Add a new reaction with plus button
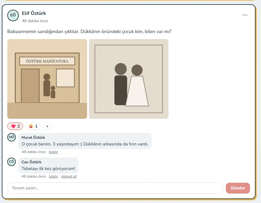Image resolution: width=261 pixels, height=203 pixels. (x=47, y=126)
